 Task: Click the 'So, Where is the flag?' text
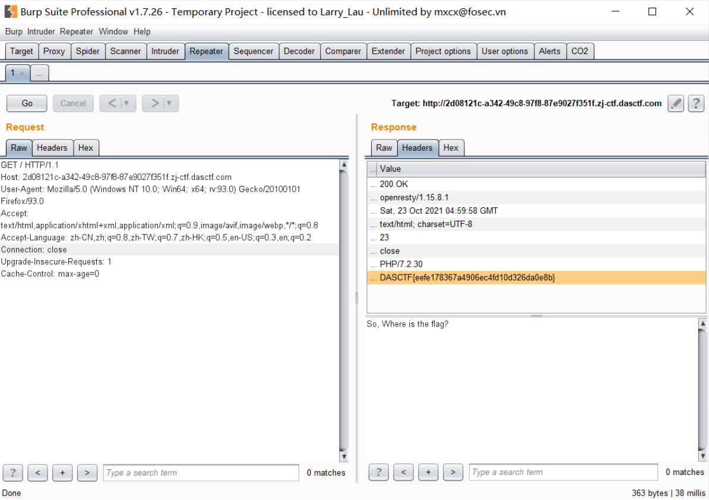point(407,324)
